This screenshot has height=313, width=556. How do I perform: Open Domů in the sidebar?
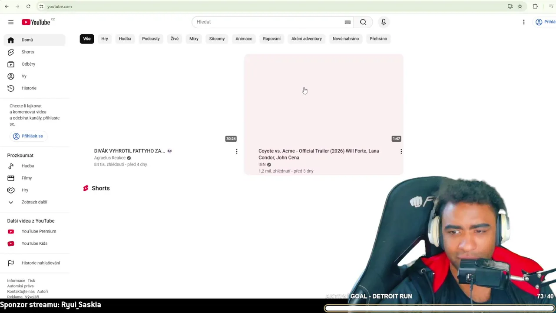[x=35, y=40]
